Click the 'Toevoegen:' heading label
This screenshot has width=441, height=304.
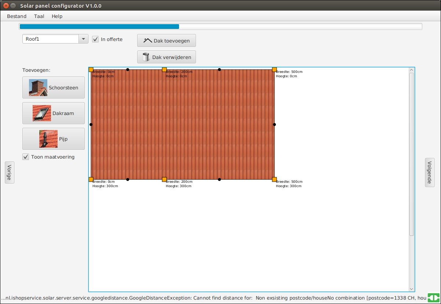tap(36, 70)
